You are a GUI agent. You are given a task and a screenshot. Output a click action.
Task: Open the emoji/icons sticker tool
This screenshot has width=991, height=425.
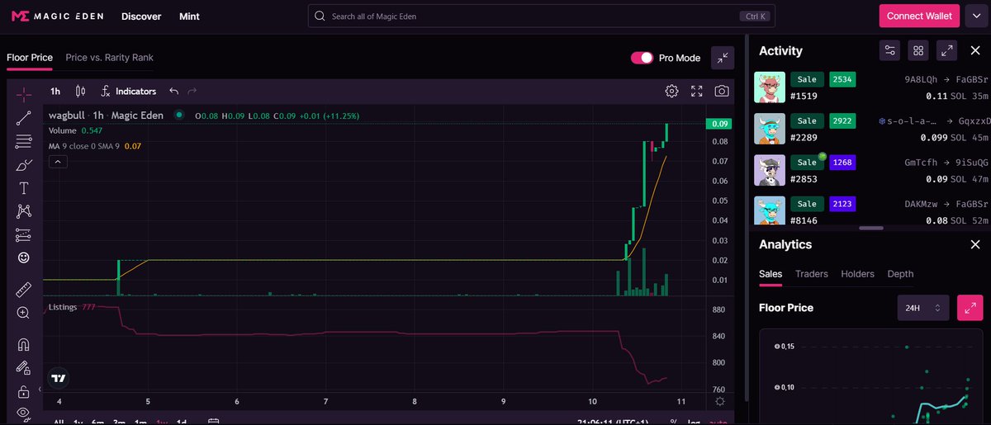(x=24, y=258)
